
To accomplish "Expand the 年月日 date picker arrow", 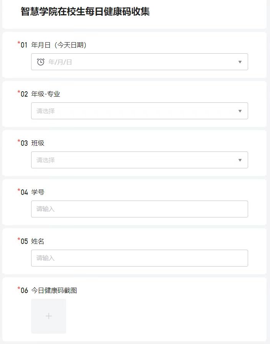I will coord(240,62).
